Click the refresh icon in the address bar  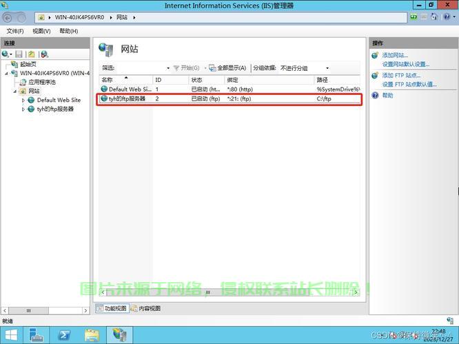[414, 17]
